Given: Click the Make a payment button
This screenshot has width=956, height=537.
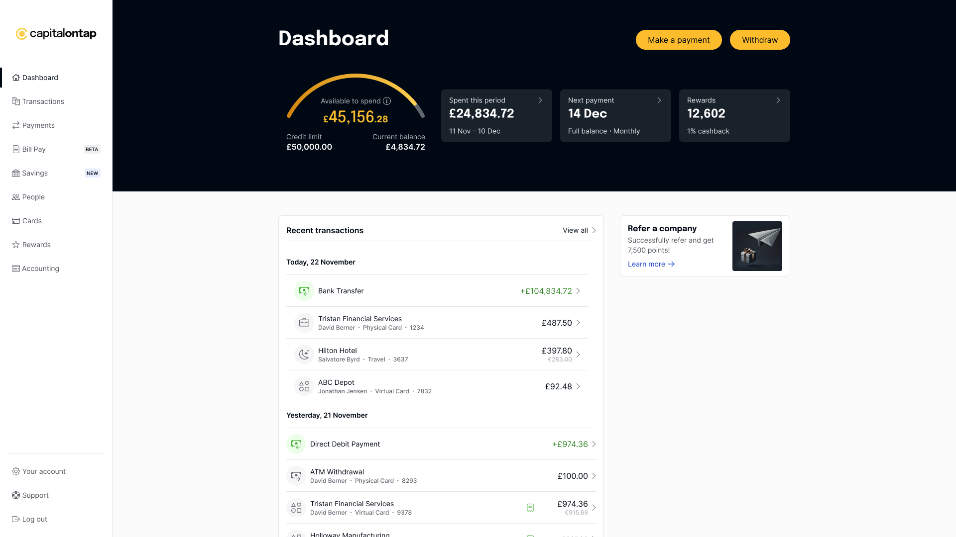Looking at the screenshot, I should [x=679, y=40].
